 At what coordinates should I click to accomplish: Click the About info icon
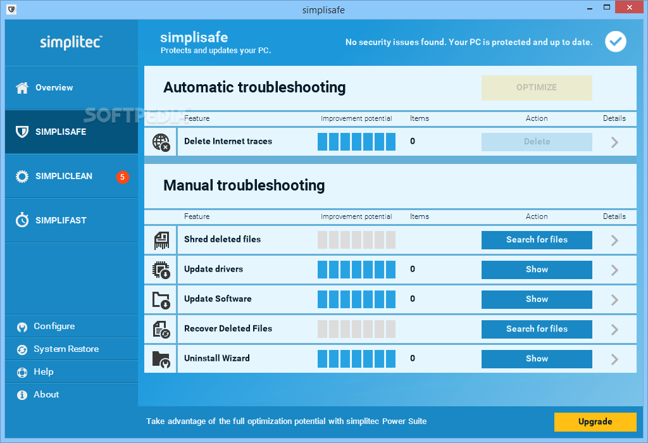(x=22, y=395)
